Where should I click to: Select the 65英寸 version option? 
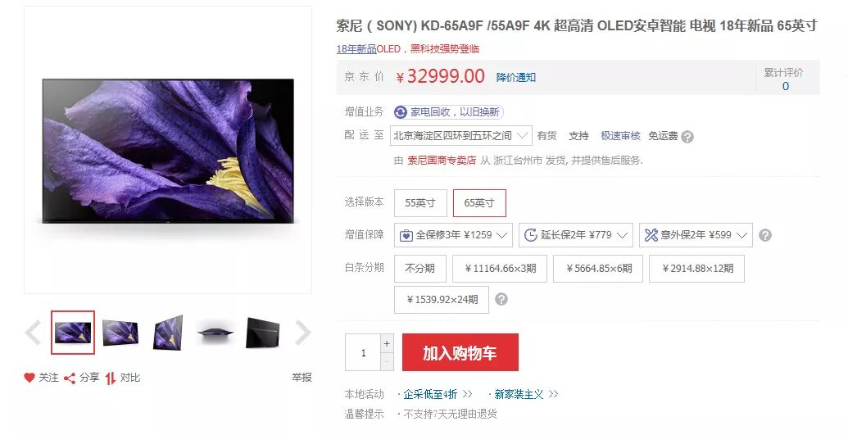coord(479,203)
